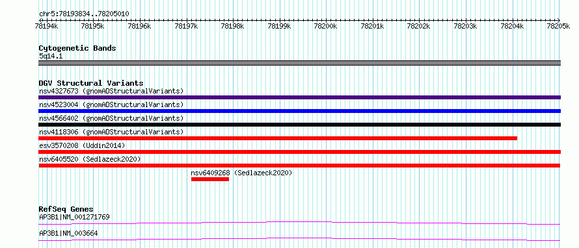
Task: Open variant label nsv6409268 (Sedlazeck2020)
Action: 241,173
